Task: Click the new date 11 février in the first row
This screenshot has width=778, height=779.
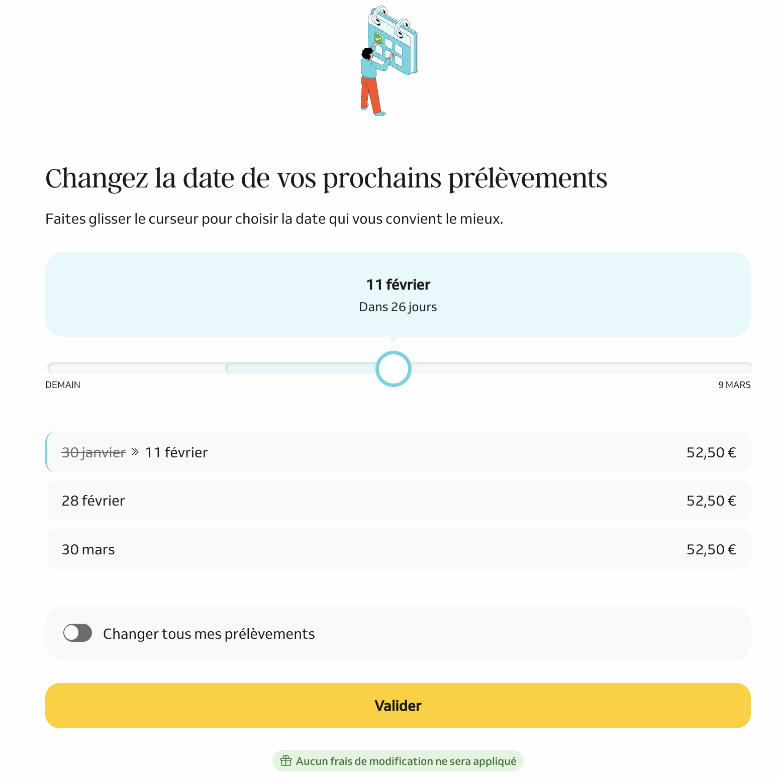Action: pyautogui.click(x=176, y=452)
